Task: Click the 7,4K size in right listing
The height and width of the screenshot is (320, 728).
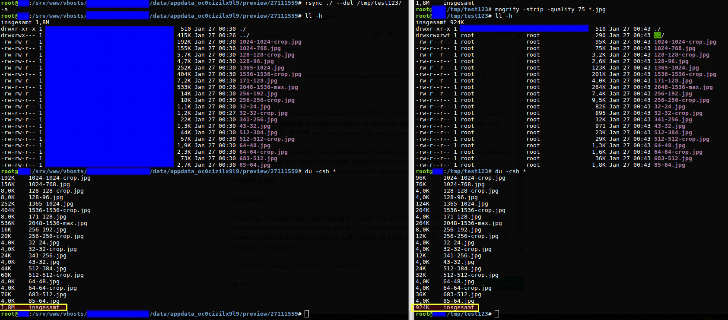Action: pos(599,94)
